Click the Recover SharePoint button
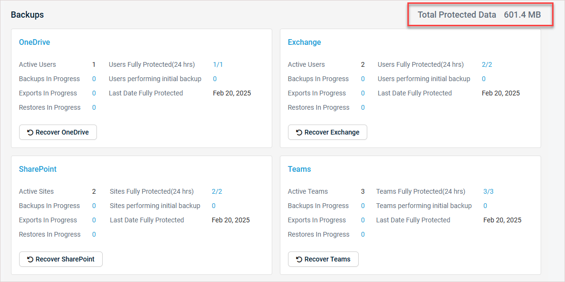The height and width of the screenshot is (282, 565). (61, 259)
